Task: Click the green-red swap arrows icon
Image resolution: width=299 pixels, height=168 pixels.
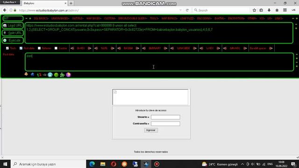Action: tap(39, 75)
